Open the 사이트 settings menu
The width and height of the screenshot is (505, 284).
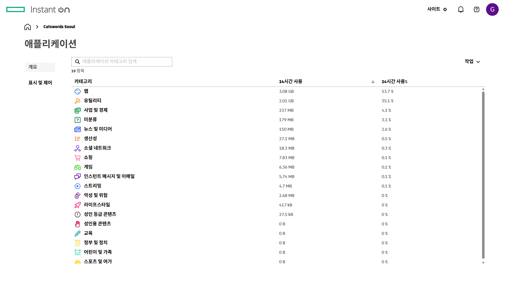point(437,9)
